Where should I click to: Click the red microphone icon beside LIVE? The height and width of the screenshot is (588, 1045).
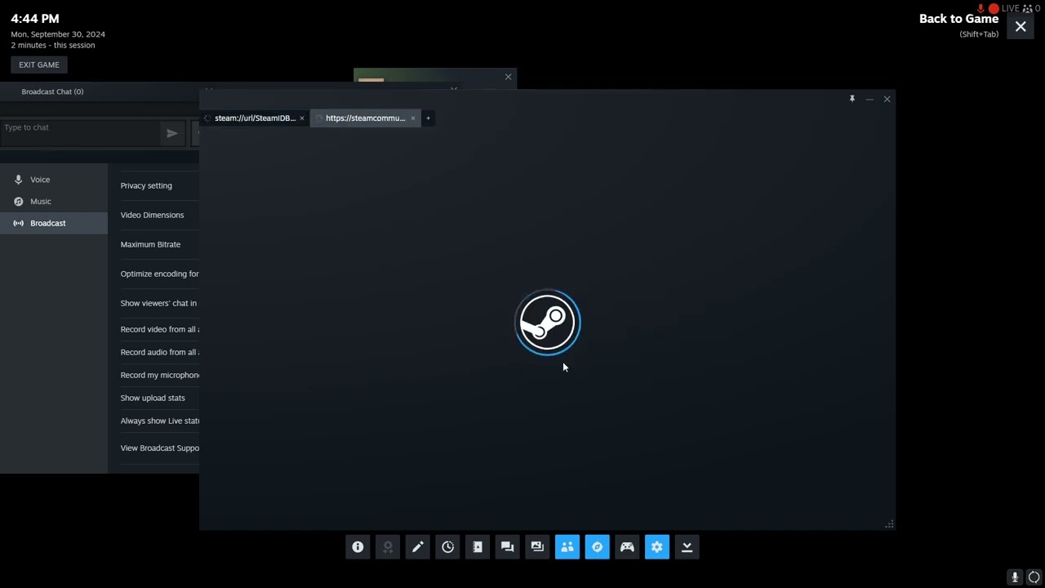(981, 8)
